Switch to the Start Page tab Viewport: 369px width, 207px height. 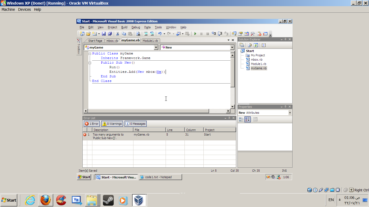click(x=95, y=41)
